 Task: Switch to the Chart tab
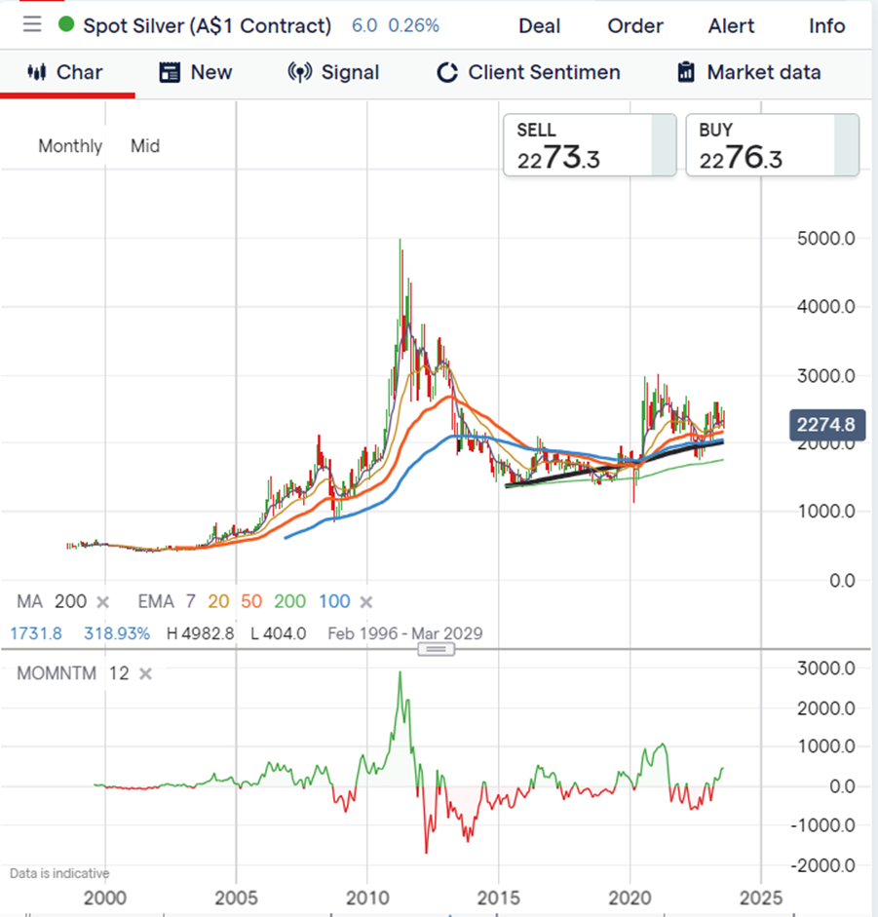[x=67, y=72]
